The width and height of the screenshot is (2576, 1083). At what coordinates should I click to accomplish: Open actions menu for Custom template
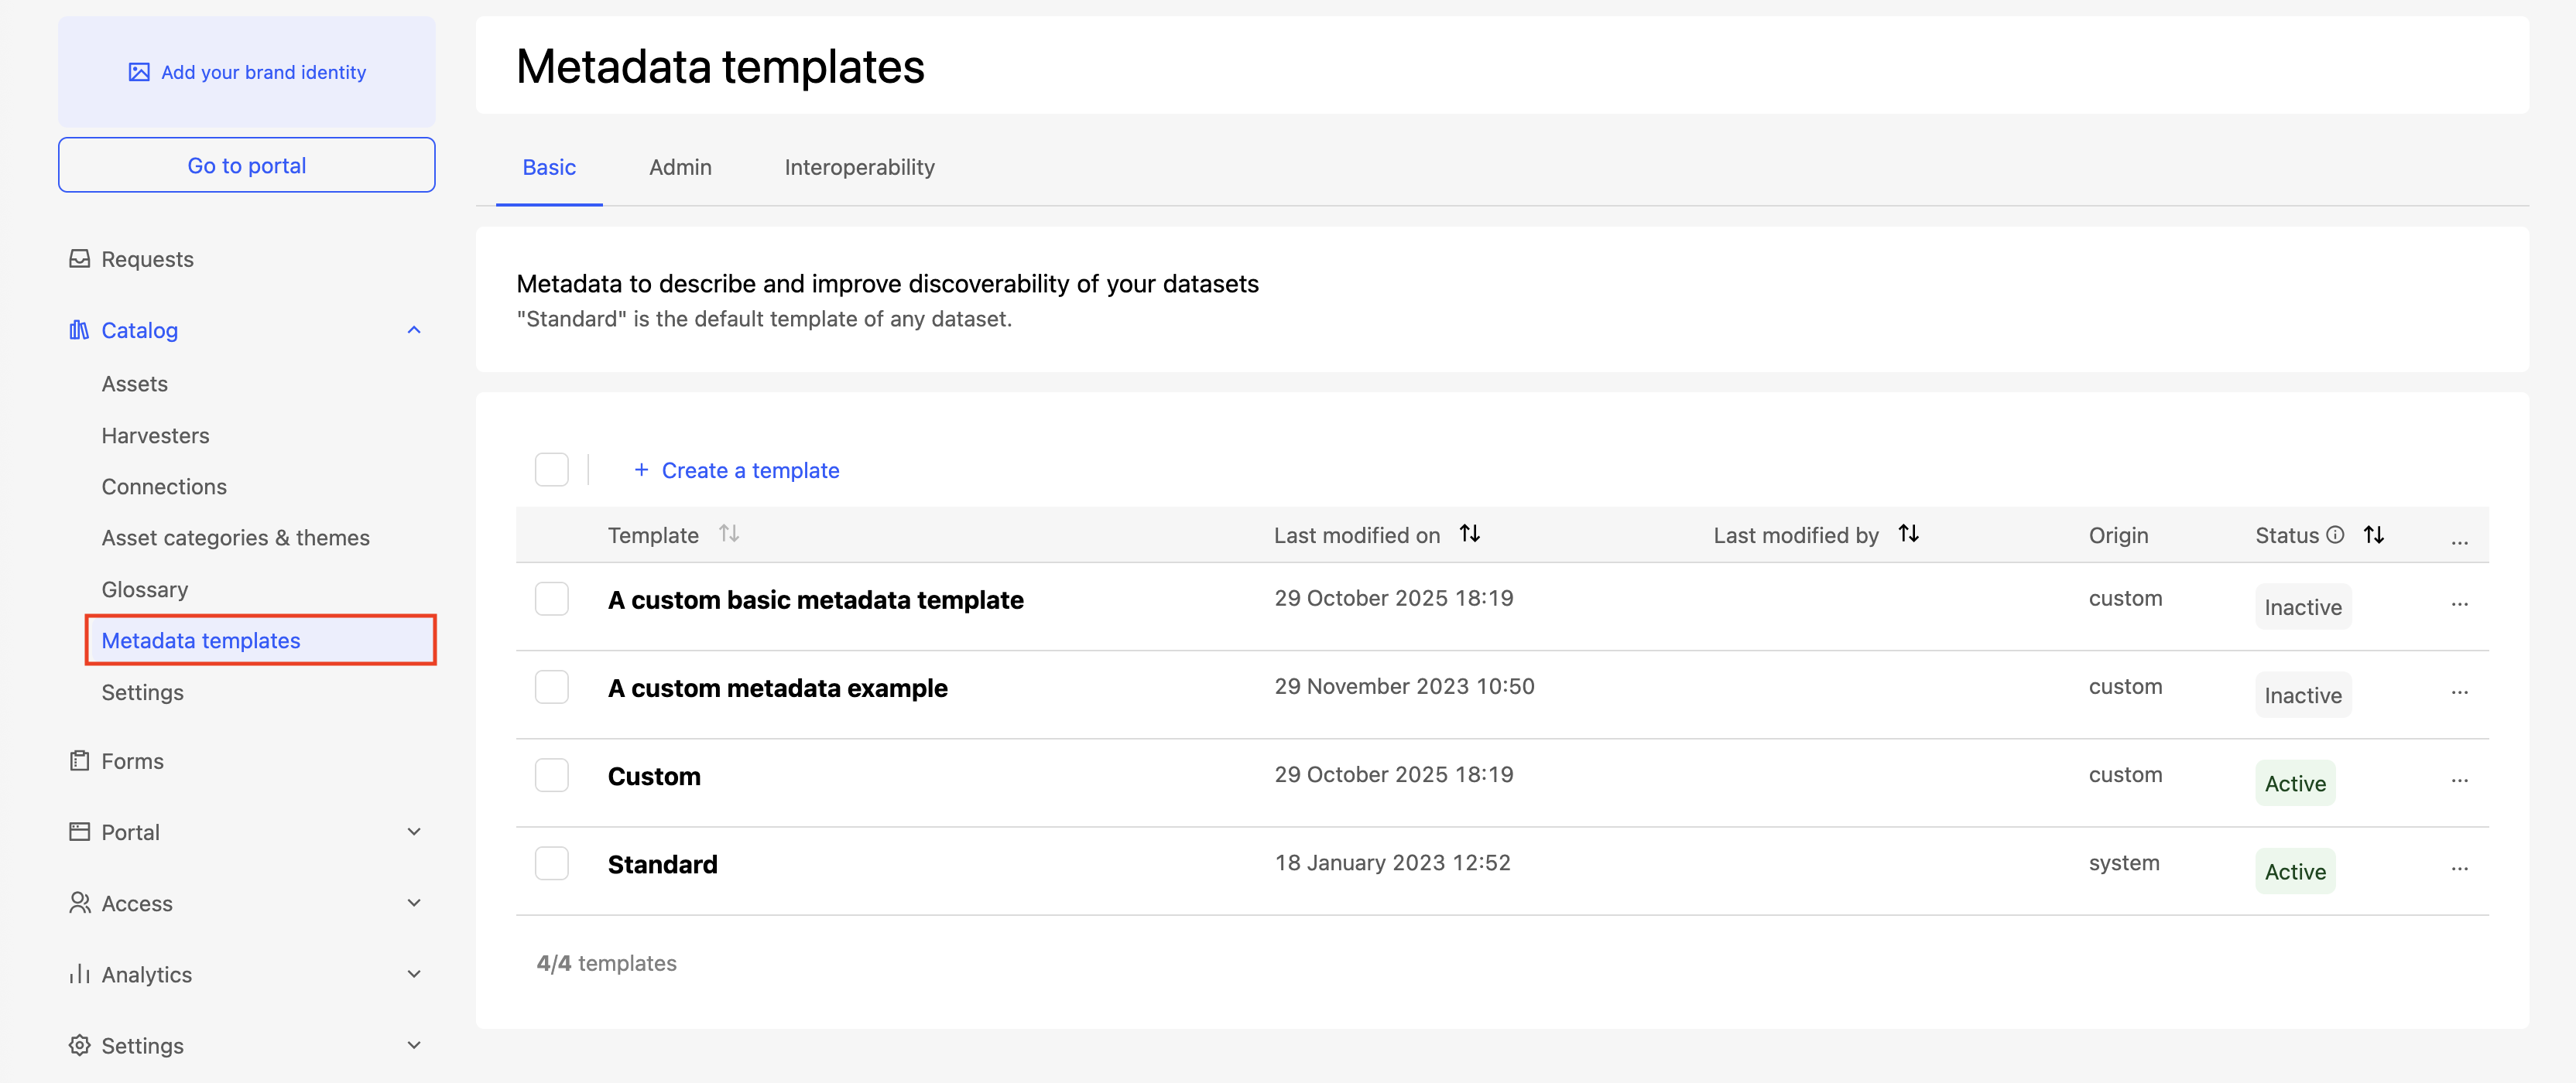[x=2459, y=779]
